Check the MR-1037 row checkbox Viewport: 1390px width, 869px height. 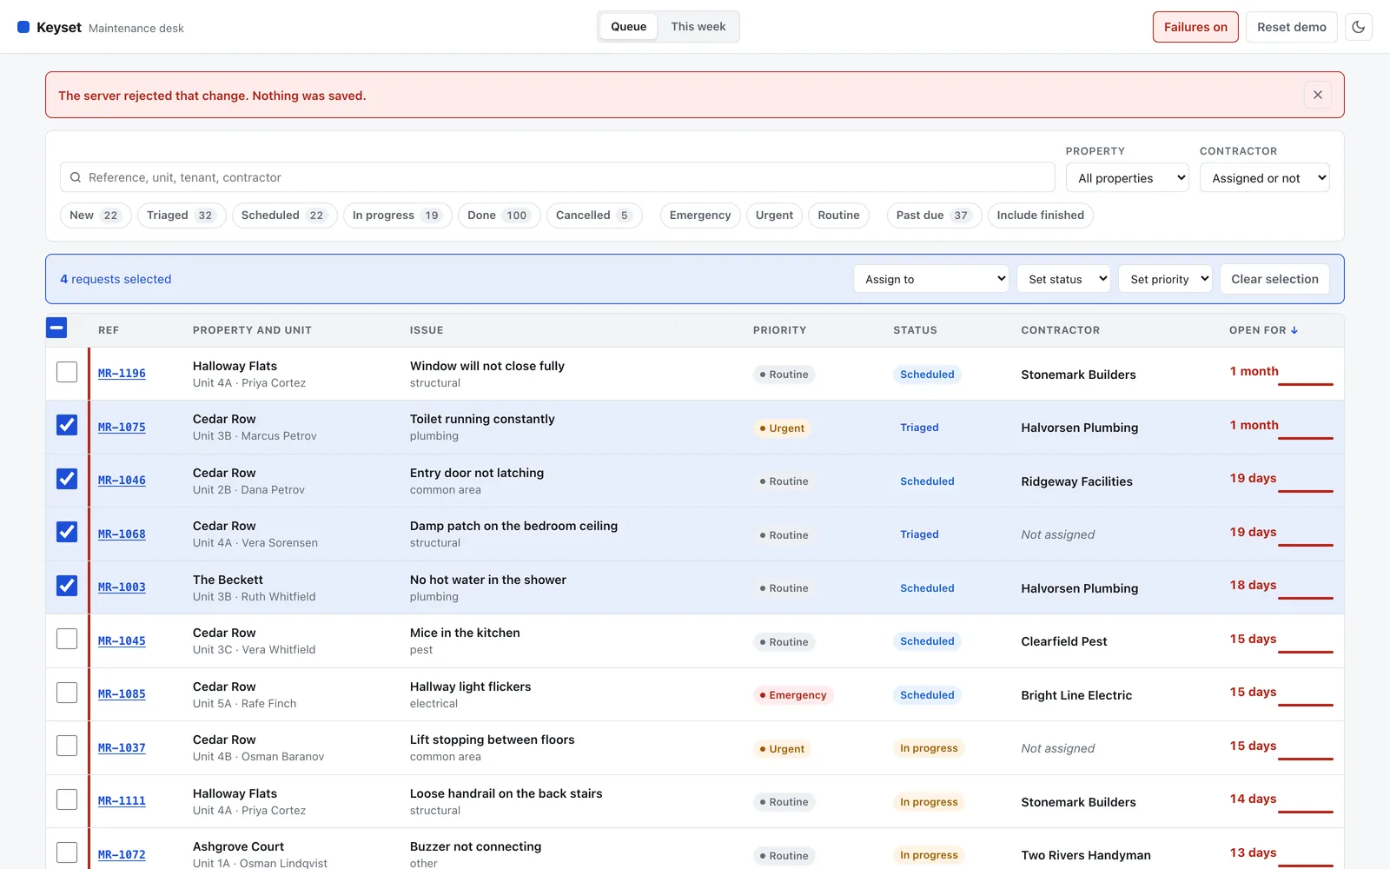pyautogui.click(x=67, y=746)
